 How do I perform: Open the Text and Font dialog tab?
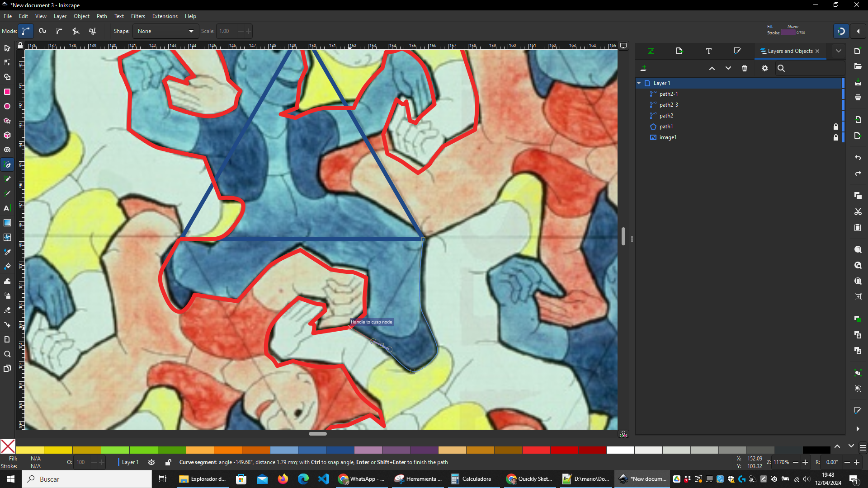(x=709, y=51)
